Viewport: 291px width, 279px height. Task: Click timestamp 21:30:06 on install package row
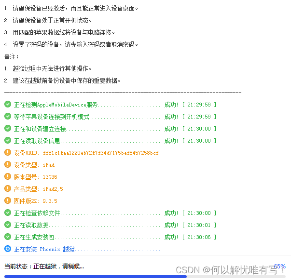(199, 237)
